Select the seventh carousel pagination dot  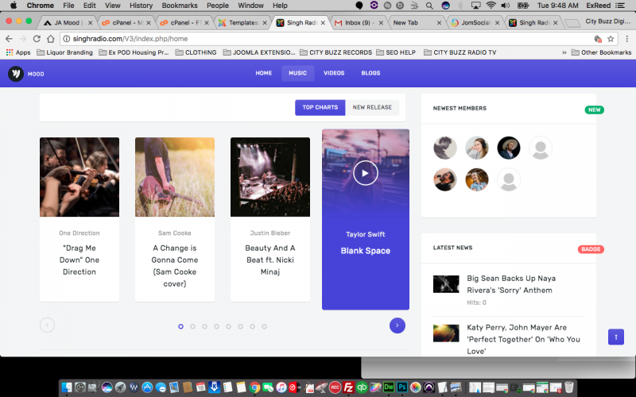[x=252, y=326]
